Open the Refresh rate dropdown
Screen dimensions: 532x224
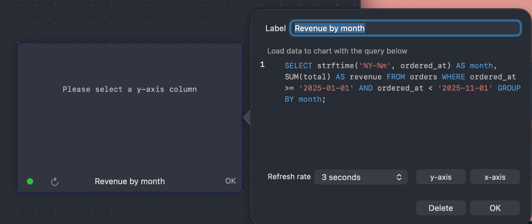point(361,177)
